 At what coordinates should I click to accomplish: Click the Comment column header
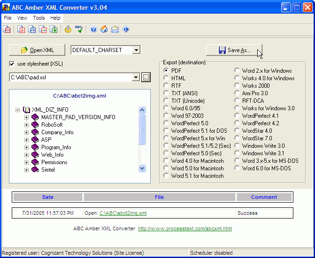click(264, 197)
